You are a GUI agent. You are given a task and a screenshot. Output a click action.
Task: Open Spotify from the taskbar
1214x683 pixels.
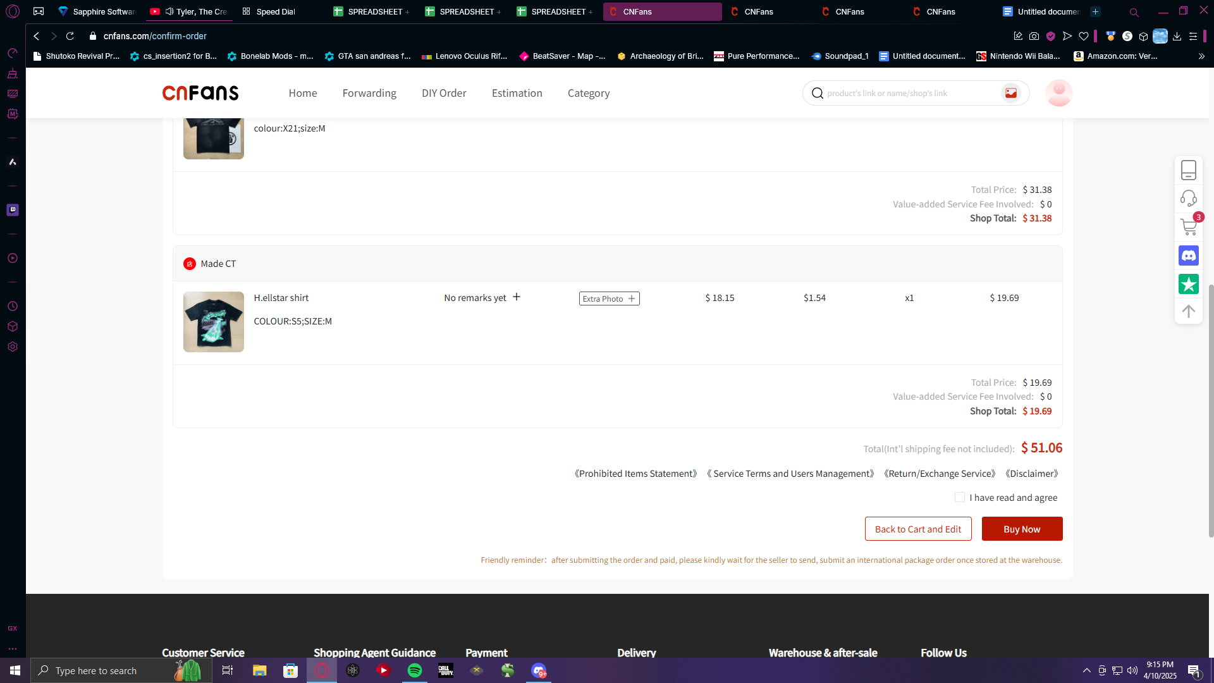pyautogui.click(x=415, y=670)
